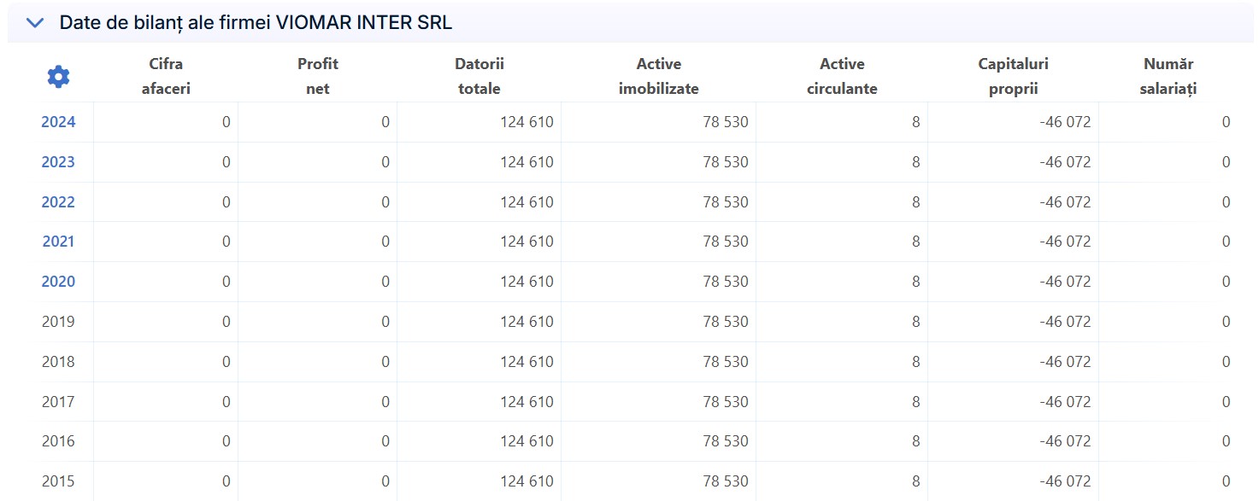Open the 2023 year link
Screen dimensions: 1259x501
[58, 162]
